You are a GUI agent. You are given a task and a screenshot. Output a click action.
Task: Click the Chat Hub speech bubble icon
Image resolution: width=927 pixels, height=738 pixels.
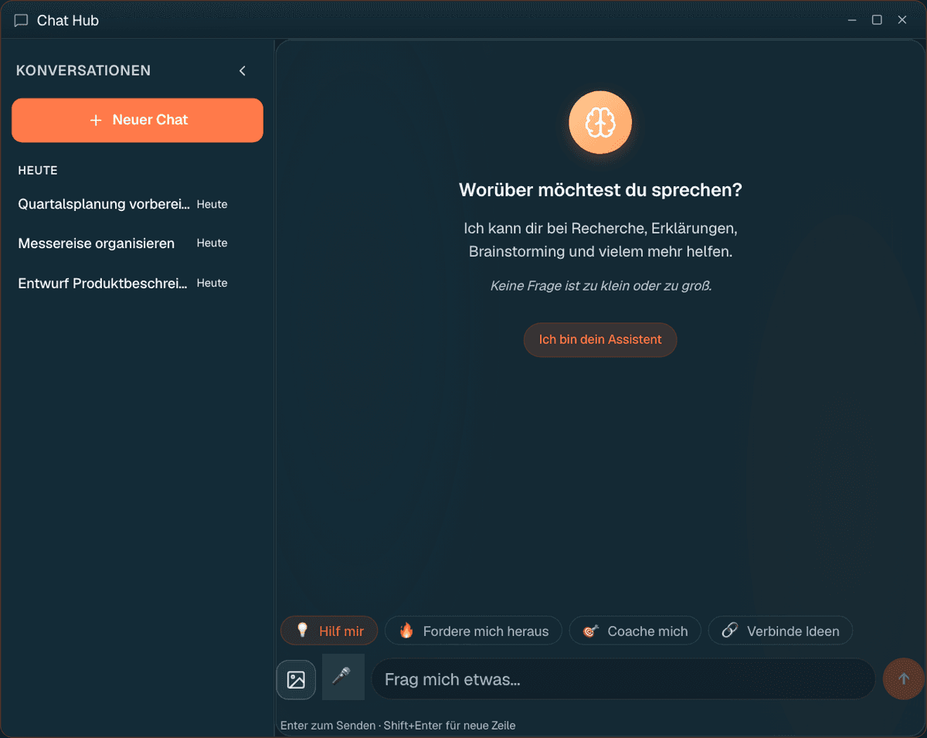[22, 21]
